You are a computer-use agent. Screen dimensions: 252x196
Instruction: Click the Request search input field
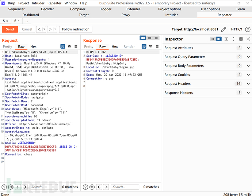point(44,187)
